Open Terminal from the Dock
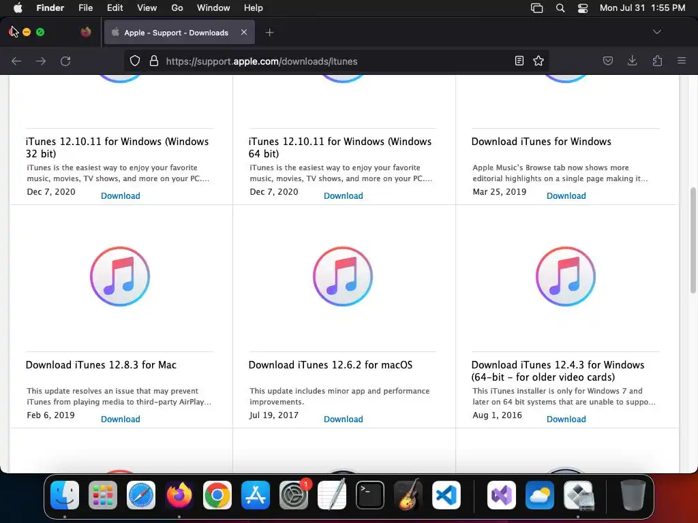The height and width of the screenshot is (523, 698). [x=370, y=495]
